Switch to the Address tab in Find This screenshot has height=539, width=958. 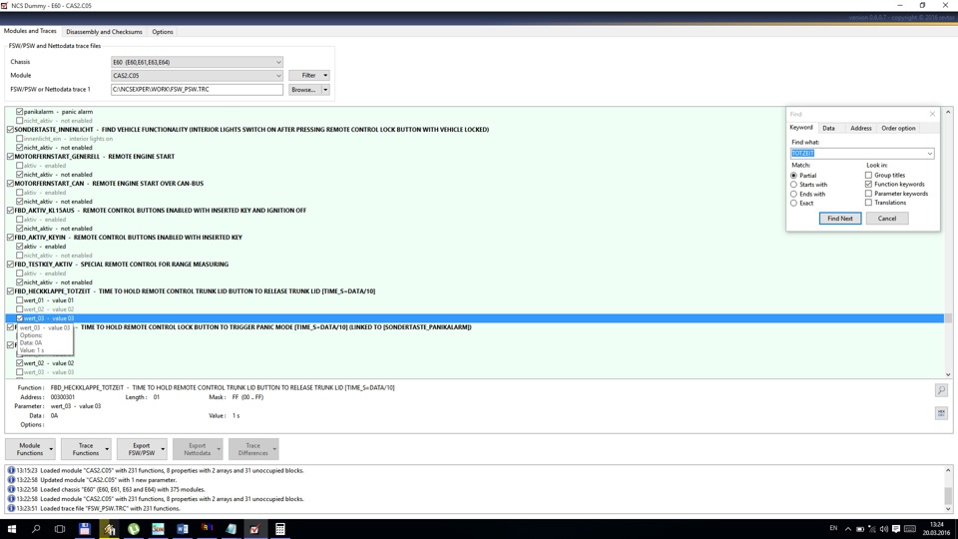tap(860, 129)
